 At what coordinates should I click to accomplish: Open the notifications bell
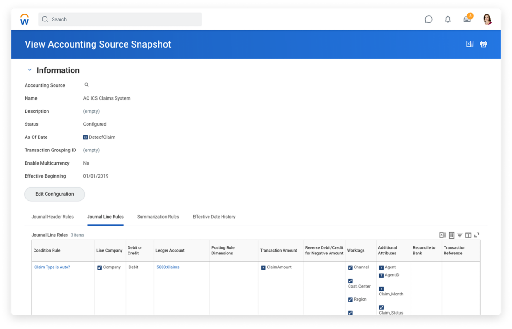pyautogui.click(x=448, y=20)
